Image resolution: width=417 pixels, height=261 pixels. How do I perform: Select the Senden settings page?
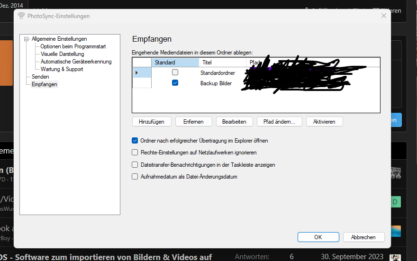40,77
